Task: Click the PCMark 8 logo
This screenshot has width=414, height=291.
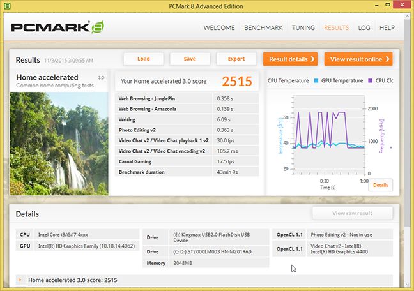Action: pos(57,27)
